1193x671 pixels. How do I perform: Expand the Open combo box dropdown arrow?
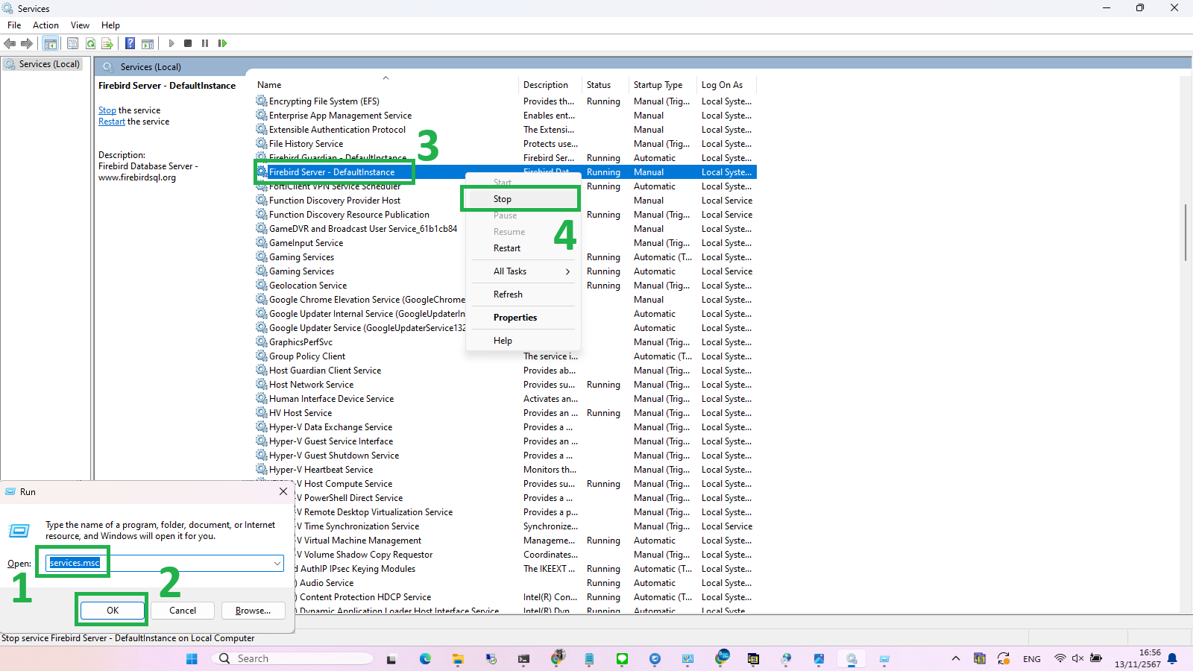pyautogui.click(x=277, y=563)
